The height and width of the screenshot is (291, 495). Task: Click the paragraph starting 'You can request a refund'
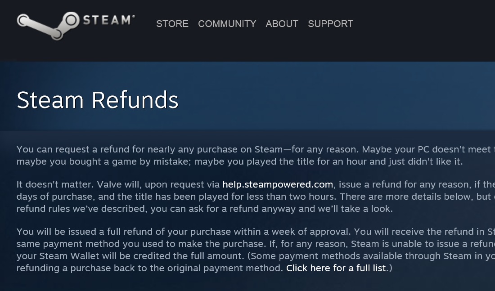point(256,155)
